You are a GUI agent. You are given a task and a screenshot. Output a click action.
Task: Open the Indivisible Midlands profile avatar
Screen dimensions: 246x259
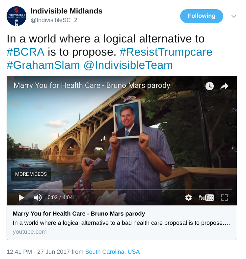coord(16,16)
